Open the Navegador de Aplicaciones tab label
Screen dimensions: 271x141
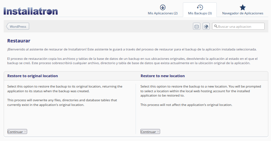click(243, 13)
